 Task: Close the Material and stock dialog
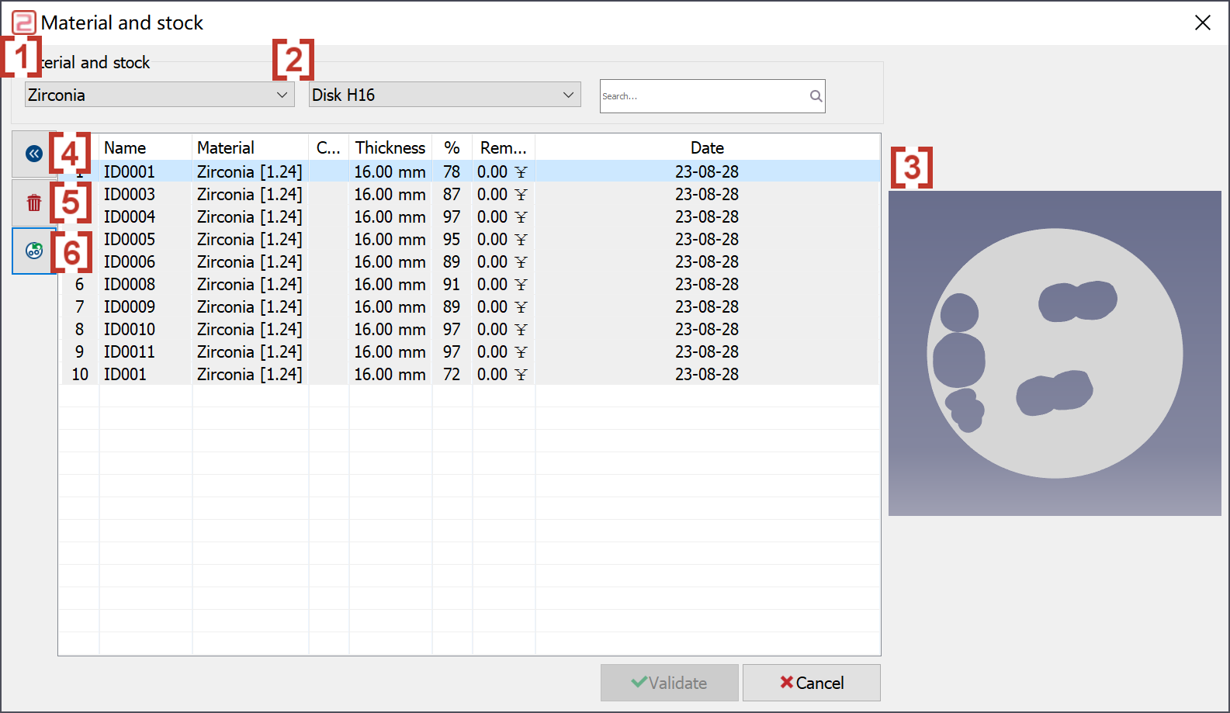click(1203, 22)
